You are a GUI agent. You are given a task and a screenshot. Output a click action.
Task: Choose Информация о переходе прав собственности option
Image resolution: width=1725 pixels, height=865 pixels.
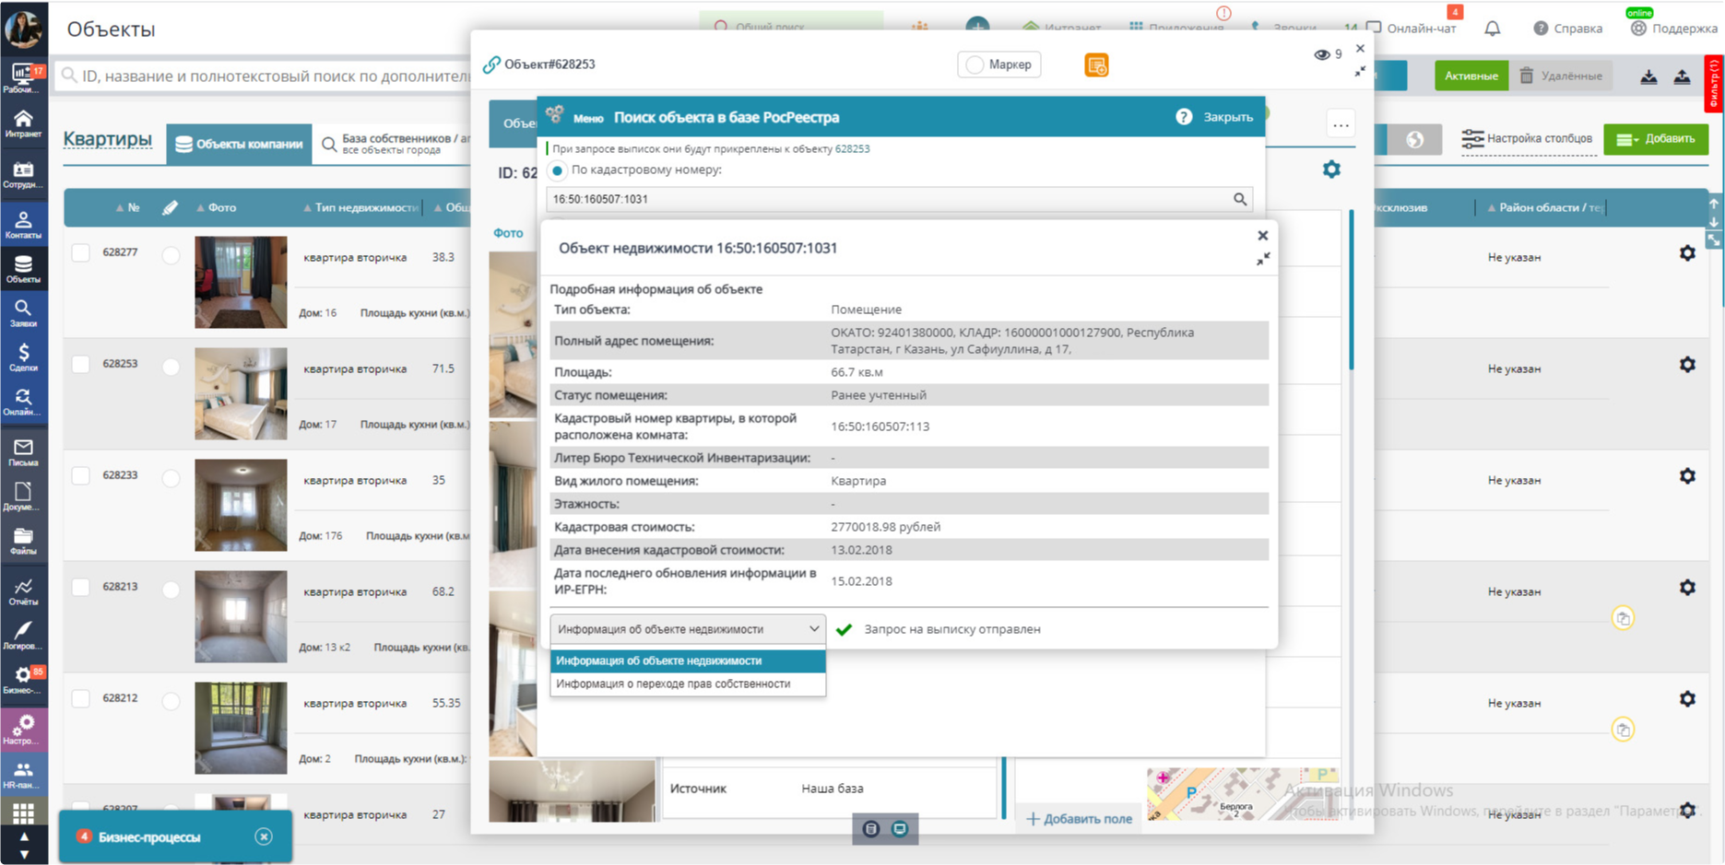[673, 684]
